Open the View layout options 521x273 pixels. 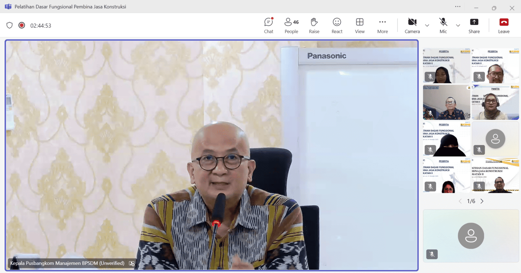click(x=360, y=26)
